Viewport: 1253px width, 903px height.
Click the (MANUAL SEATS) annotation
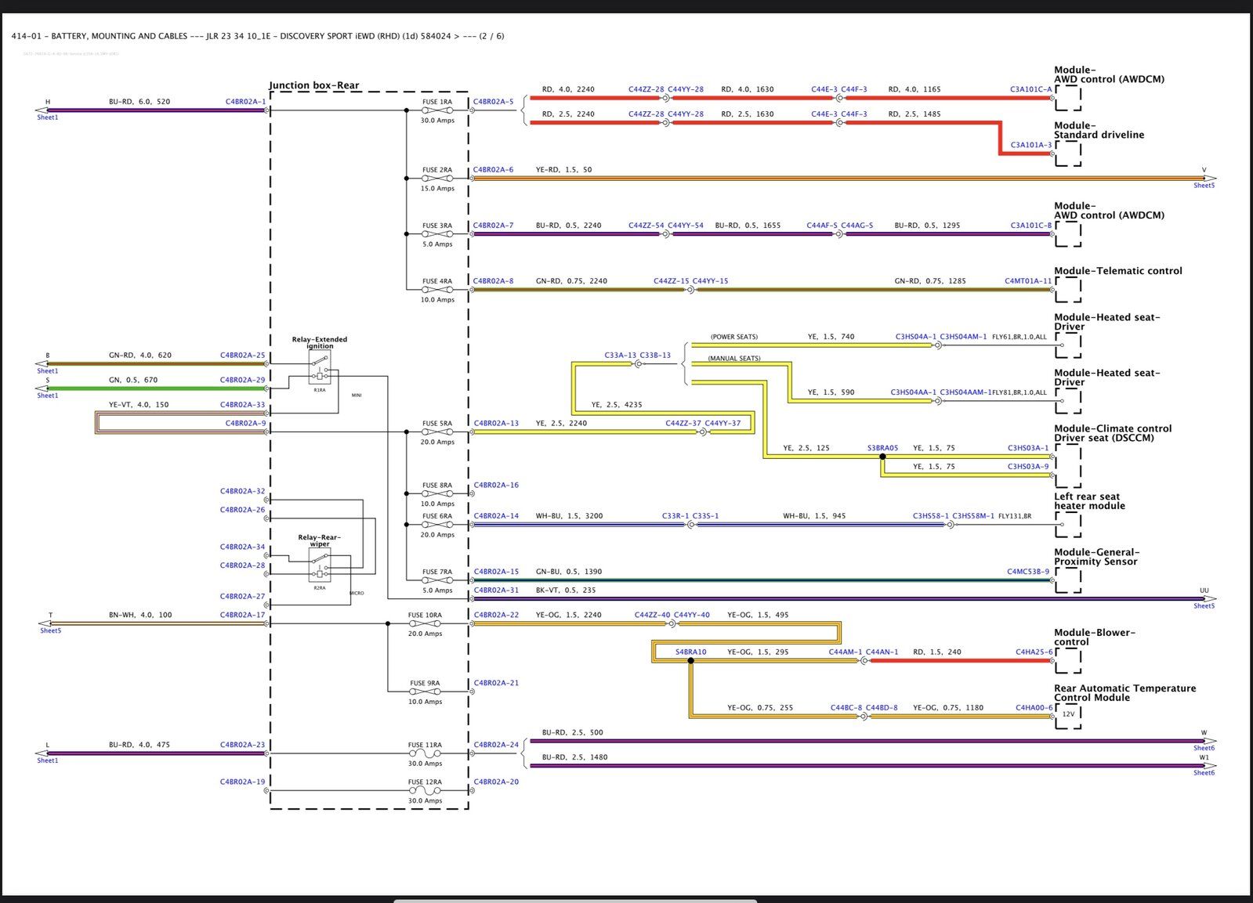point(734,359)
